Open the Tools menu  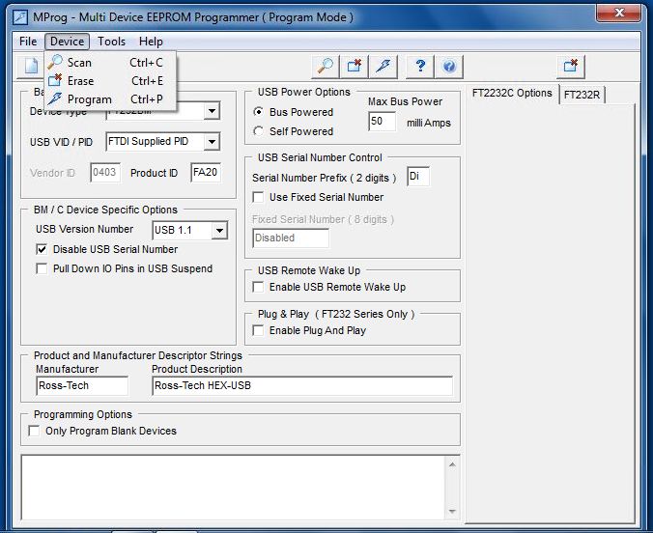[x=112, y=42]
